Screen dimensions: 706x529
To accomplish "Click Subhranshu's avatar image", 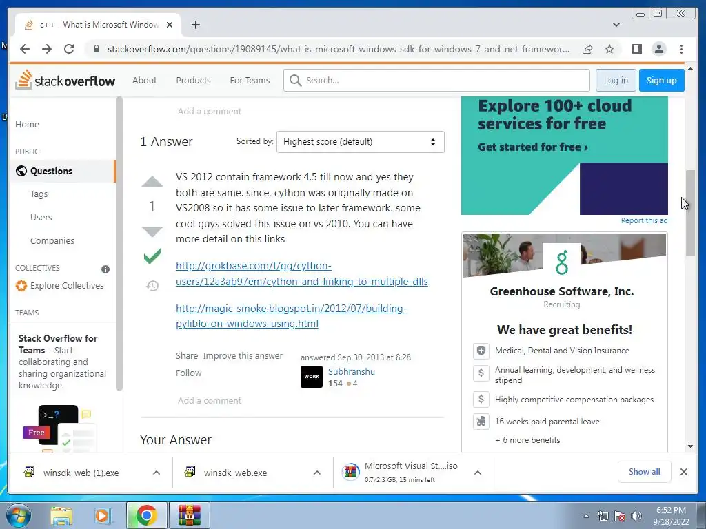I will tap(312, 377).
